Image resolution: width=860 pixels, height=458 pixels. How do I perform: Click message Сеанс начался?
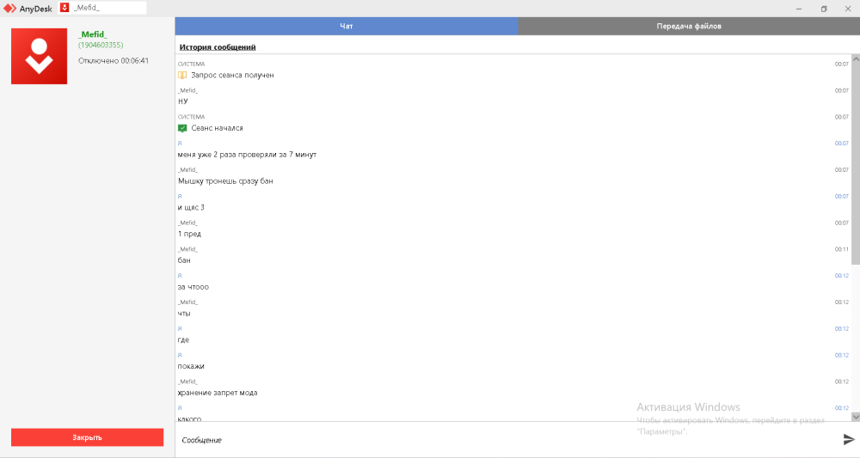[x=218, y=128]
